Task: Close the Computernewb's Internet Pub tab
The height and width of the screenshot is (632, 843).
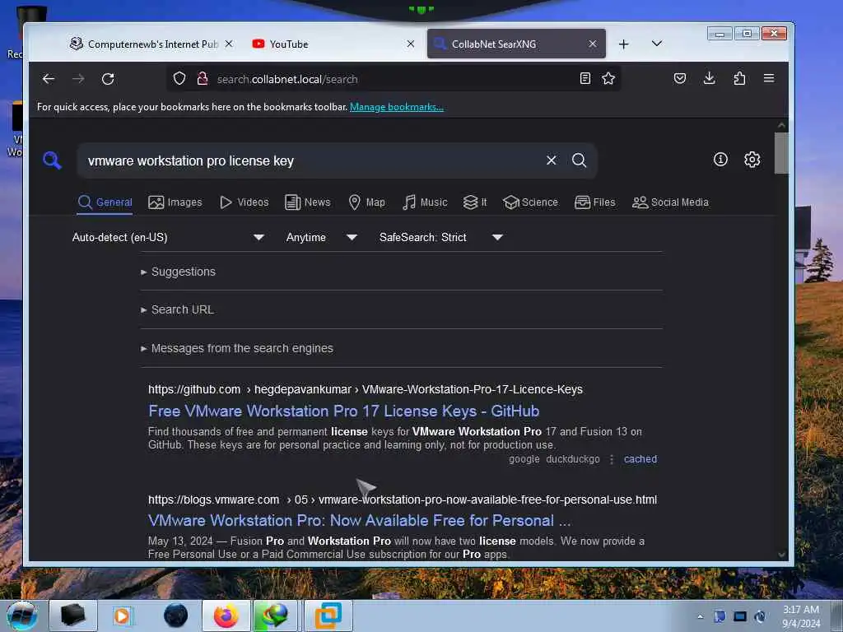Action: pos(229,44)
